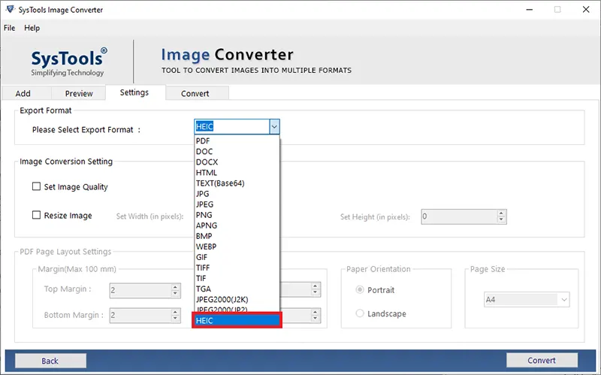
Task: Switch to the Preview tab
Action: coord(79,93)
